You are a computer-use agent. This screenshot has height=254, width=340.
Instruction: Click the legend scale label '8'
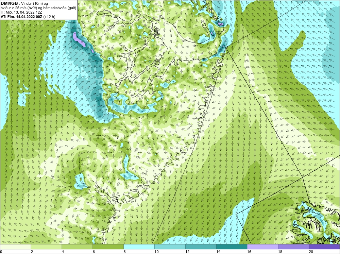coord(124,252)
